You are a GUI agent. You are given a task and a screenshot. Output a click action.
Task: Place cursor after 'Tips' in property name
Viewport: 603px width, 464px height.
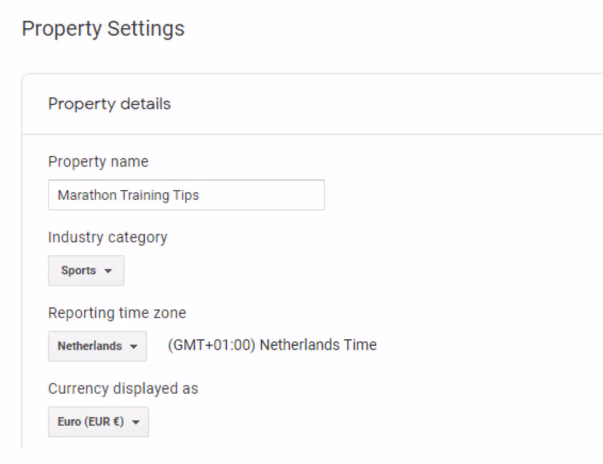pos(200,195)
